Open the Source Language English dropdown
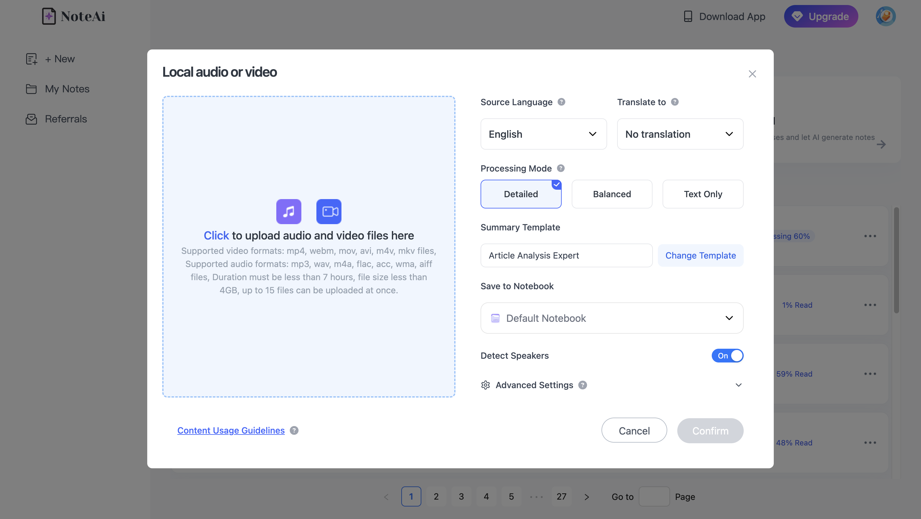Image resolution: width=921 pixels, height=519 pixels. coord(544,134)
